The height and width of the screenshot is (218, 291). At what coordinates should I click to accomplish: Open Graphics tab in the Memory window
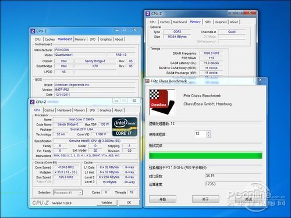pyautogui.click(x=221, y=22)
